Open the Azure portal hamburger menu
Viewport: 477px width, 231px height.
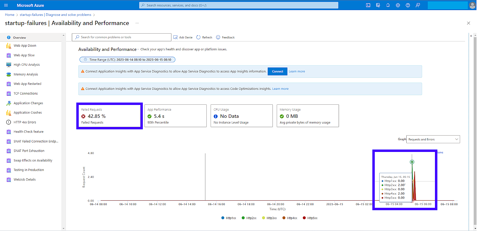coord(6,5)
